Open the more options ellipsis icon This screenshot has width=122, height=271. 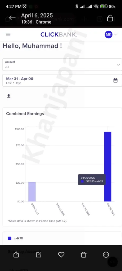pyautogui.click(x=106, y=255)
